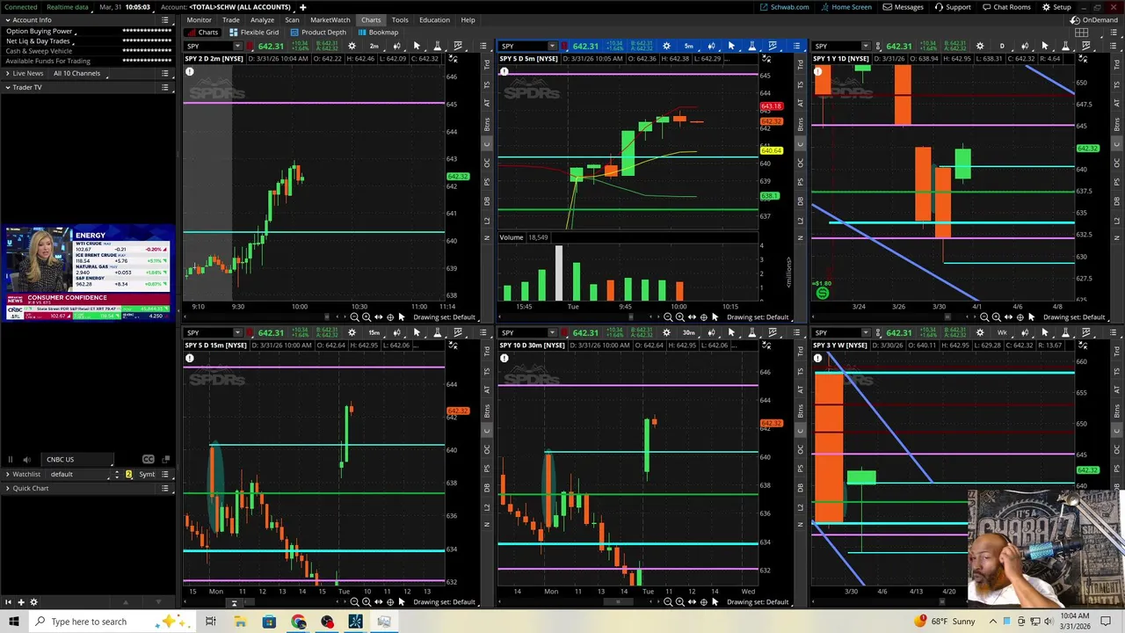Screen dimensions: 1125x633
Task: Switch to the Bookmap subtab
Action: pyautogui.click(x=378, y=33)
